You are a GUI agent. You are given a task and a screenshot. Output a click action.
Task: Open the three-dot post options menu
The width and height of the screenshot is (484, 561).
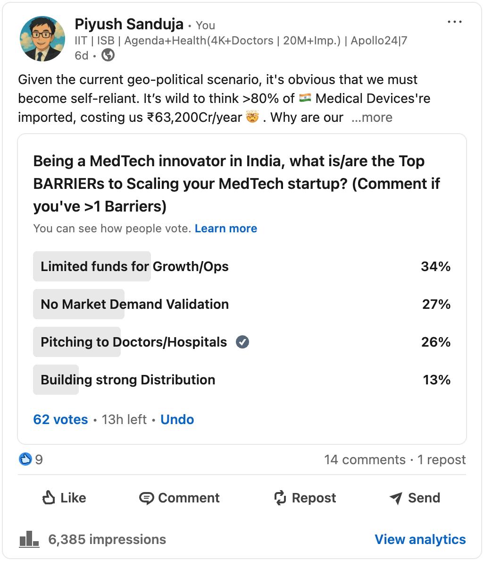(454, 22)
